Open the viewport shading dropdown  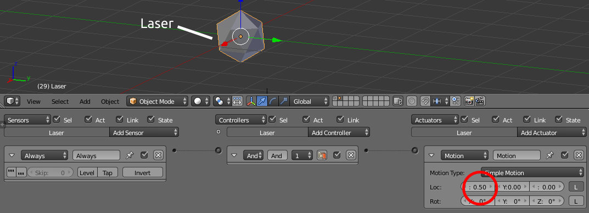[x=200, y=102]
